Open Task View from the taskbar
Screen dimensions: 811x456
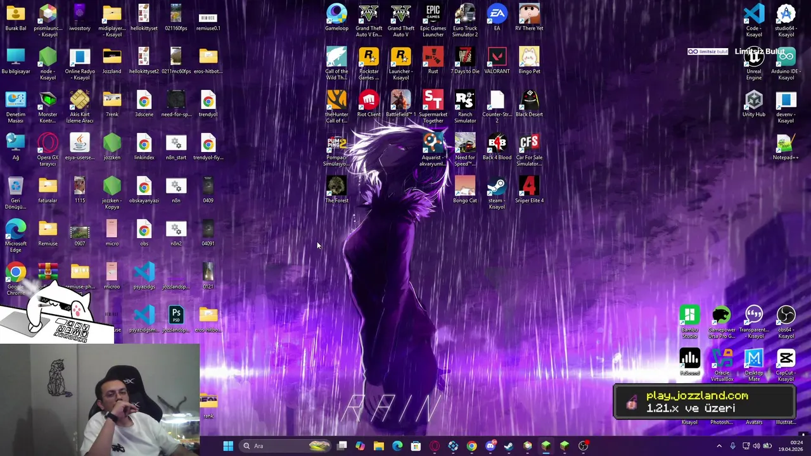(342, 446)
